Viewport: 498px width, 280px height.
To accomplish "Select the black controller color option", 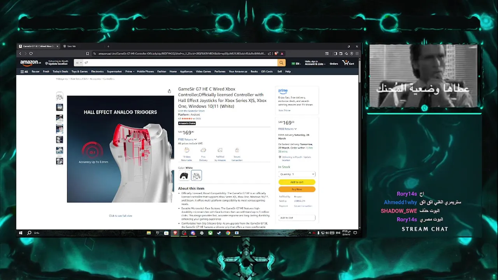I will click(x=184, y=176).
